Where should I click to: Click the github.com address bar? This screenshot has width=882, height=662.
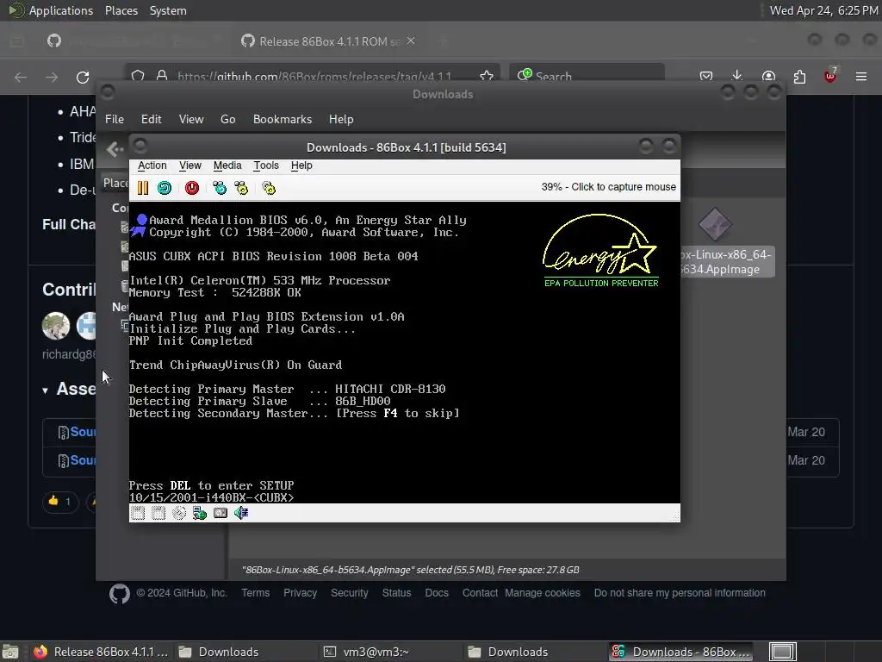(314, 76)
